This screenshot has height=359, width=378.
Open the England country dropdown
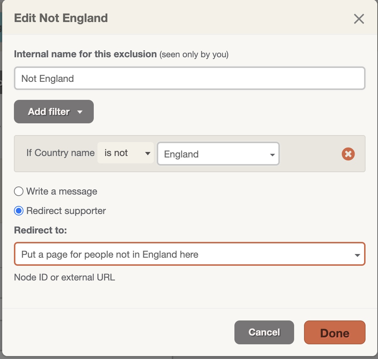click(218, 154)
